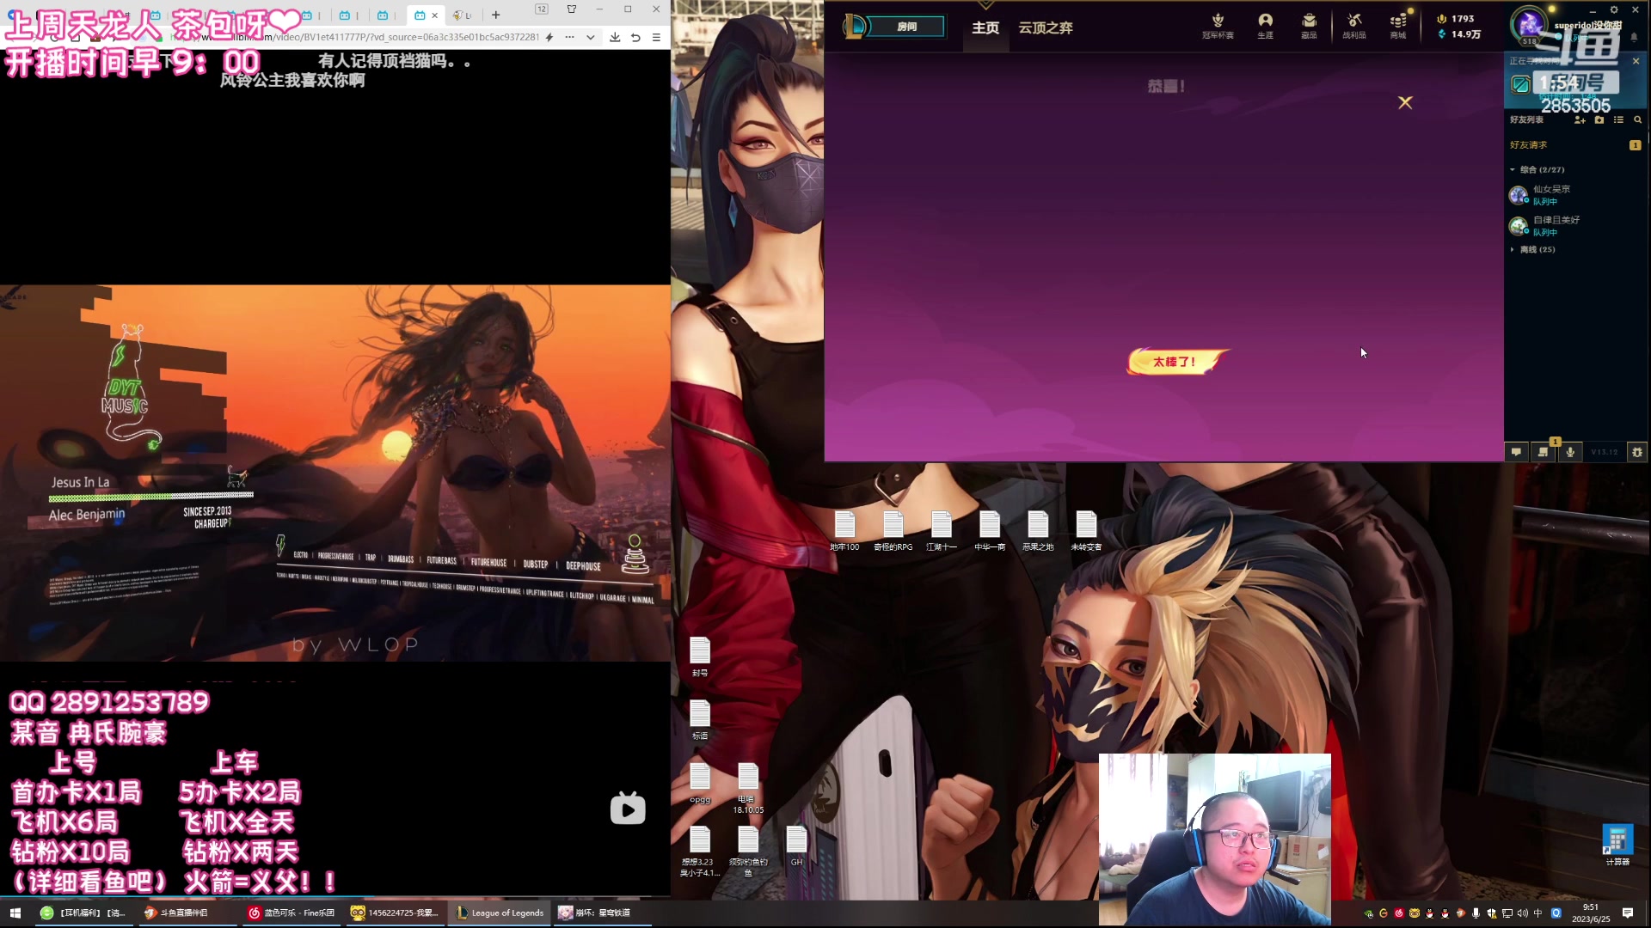This screenshot has width=1651, height=928.
Task: Search friends with the magnifier icon
Action: 1638,120
